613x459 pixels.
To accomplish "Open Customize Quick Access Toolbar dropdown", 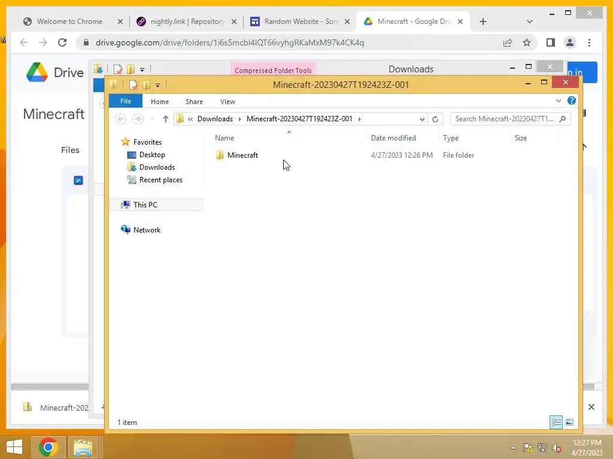I will point(157,85).
